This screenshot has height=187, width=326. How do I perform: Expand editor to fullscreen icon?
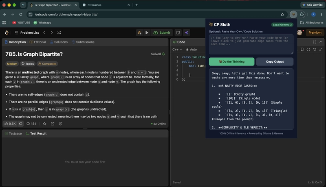point(321,49)
